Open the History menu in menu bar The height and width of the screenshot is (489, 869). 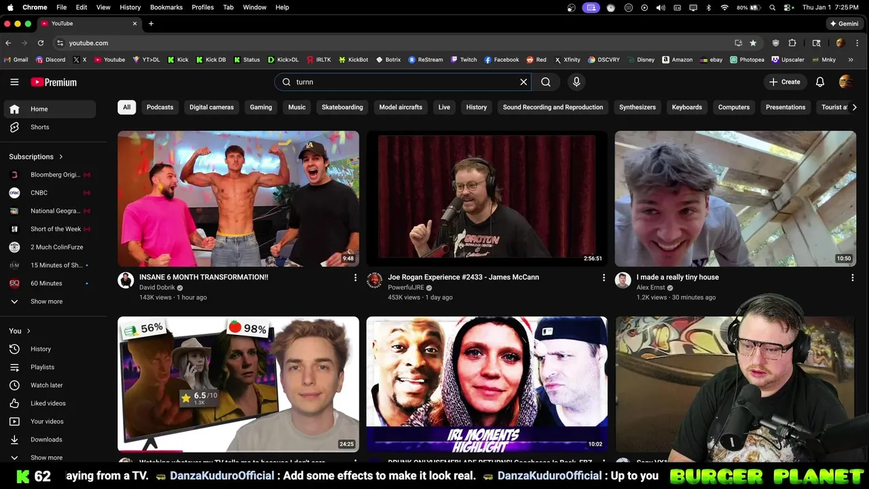(130, 7)
